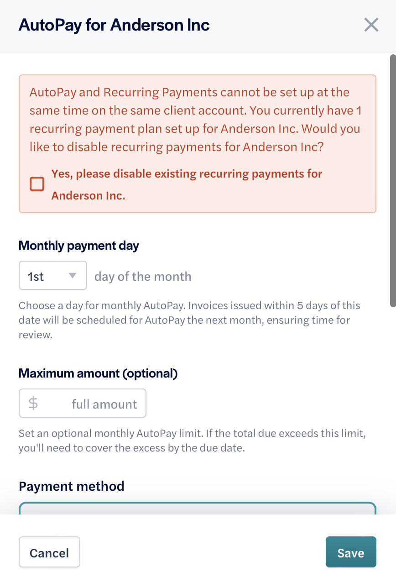Click the recurring payments warning message text
The height and width of the screenshot is (588, 396).
click(x=195, y=120)
